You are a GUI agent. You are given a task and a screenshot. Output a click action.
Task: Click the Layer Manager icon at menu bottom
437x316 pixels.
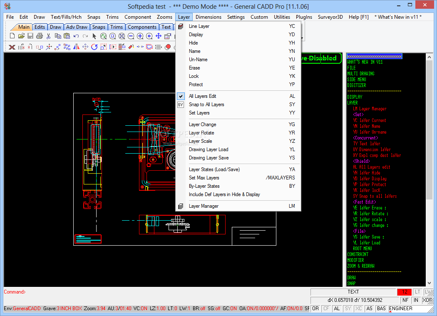point(181,206)
